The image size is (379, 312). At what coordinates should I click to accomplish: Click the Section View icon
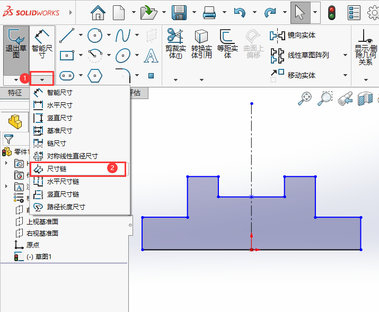[365, 99]
